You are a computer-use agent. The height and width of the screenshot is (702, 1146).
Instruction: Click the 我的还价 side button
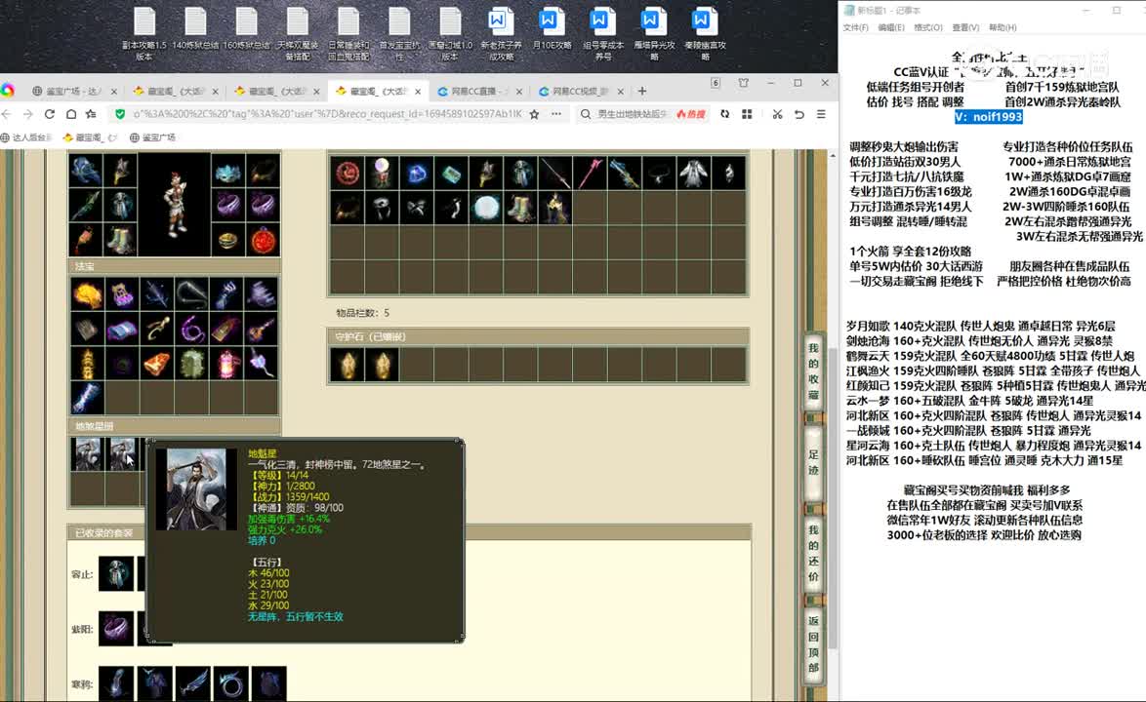click(x=813, y=553)
